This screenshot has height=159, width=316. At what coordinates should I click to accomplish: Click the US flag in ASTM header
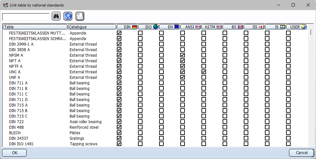[219, 27]
